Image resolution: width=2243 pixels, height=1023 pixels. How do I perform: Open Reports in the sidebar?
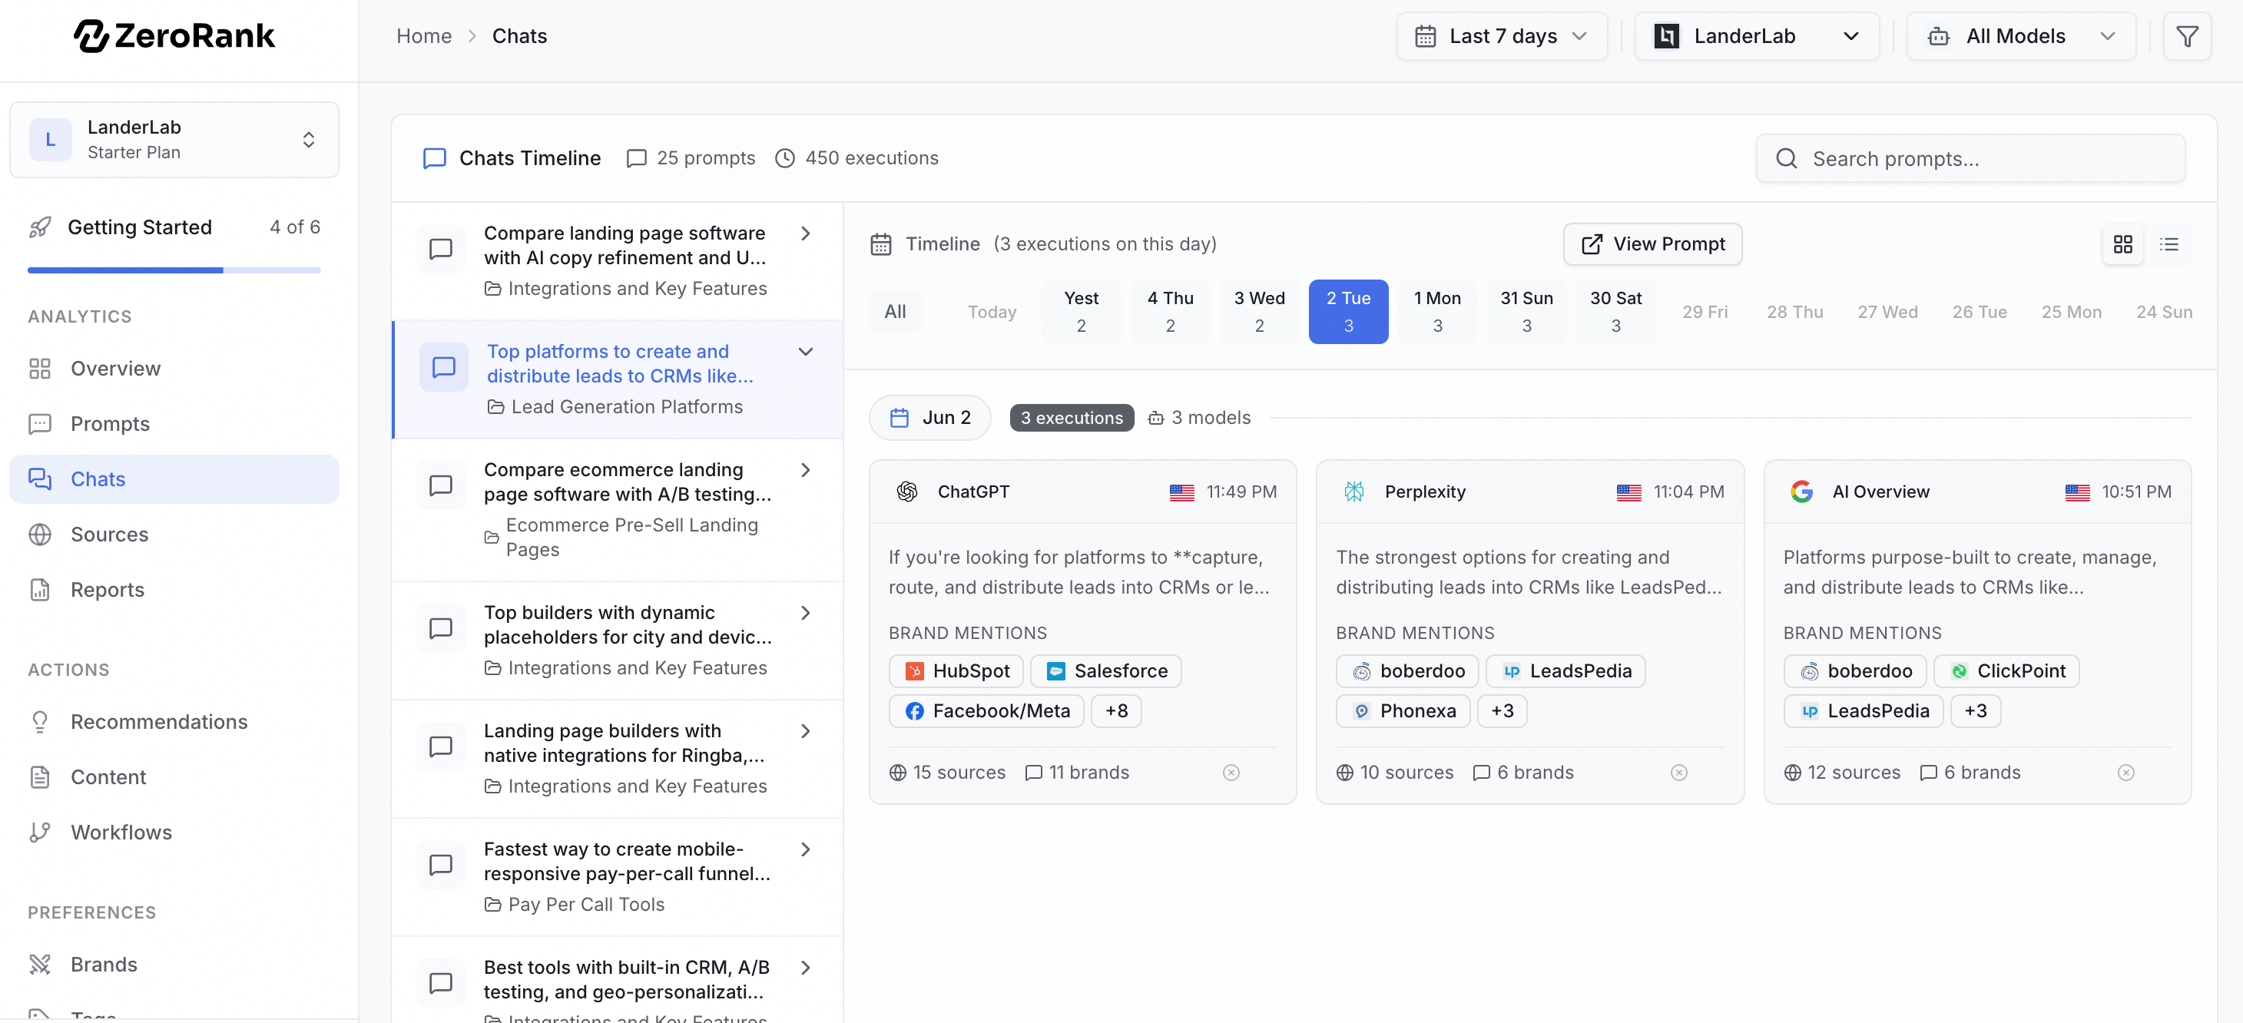point(174,589)
